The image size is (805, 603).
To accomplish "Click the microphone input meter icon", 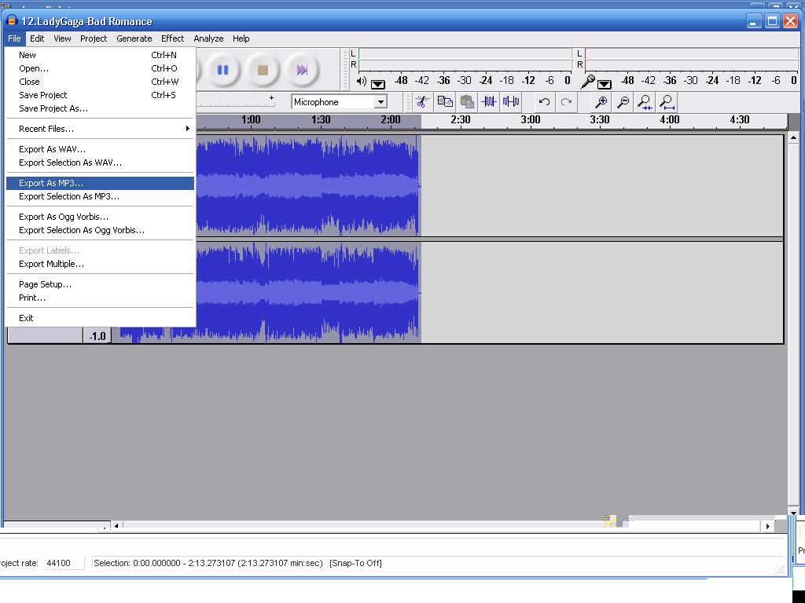I will point(588,81).
